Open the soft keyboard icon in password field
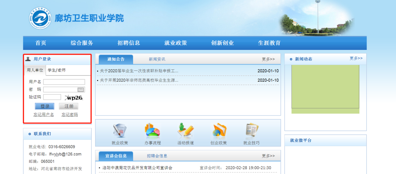 (81, 90)
